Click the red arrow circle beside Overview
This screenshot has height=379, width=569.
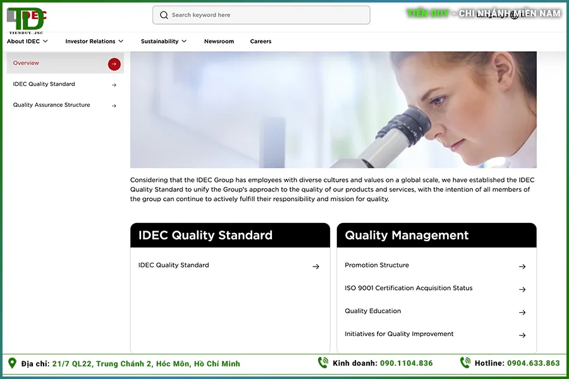point(114,64)
